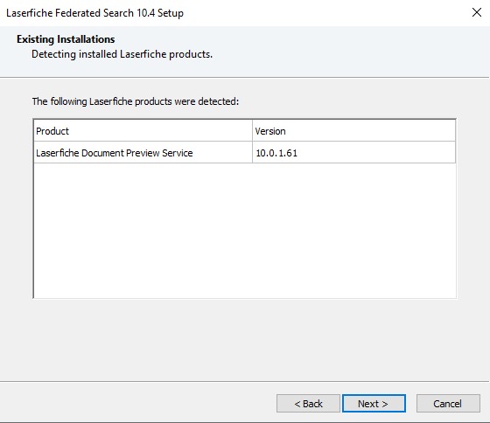Sort by the Product column header
The image size is (490, 423).
pyautogui.click(x=143, y=131)
